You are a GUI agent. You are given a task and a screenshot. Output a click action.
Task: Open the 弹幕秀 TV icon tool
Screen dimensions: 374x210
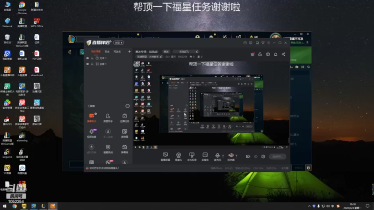pyautogui.click(x=124, y=149)
